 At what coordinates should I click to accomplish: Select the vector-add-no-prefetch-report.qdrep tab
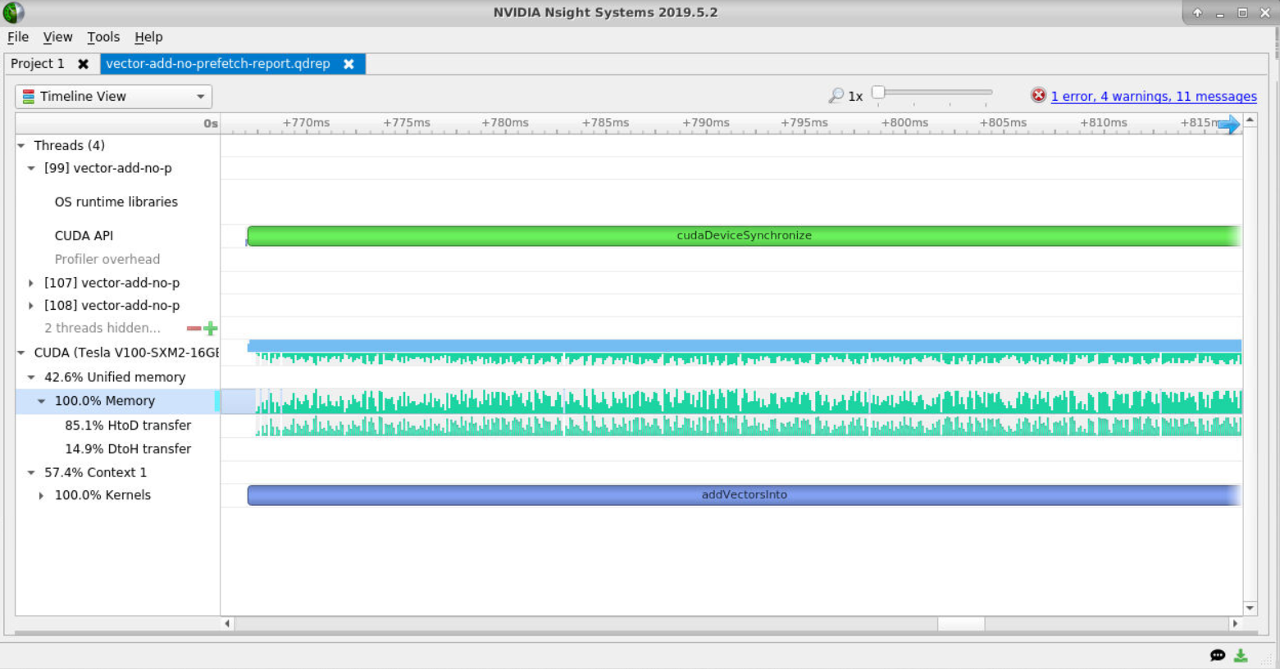218,64
